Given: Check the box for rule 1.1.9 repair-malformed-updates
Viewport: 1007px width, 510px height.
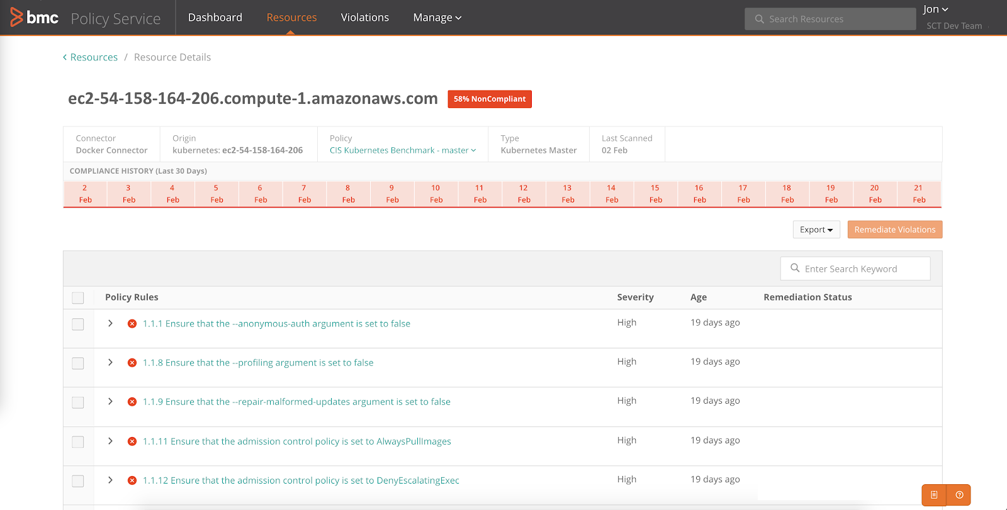Looking at the screenshot, I should click(78, 402).
